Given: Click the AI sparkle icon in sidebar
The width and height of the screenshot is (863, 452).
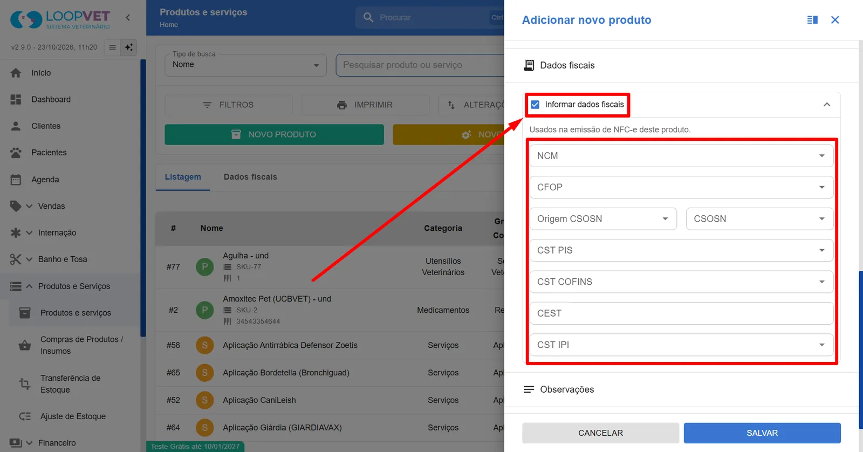Looking at the screenshot, I should coord(129,47).
